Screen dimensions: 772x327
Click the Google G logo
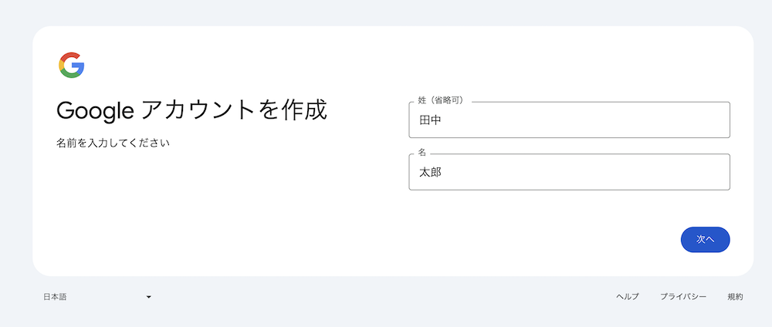pyautogui.click(x=71, y=65)
